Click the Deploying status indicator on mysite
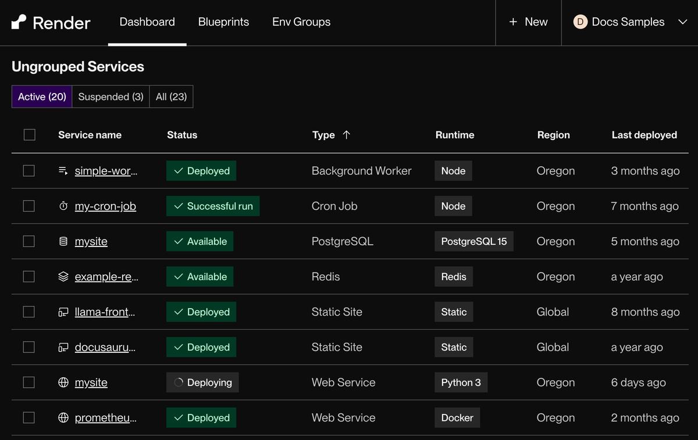This screenshot has width=698, height=440. tap(202, 382)
